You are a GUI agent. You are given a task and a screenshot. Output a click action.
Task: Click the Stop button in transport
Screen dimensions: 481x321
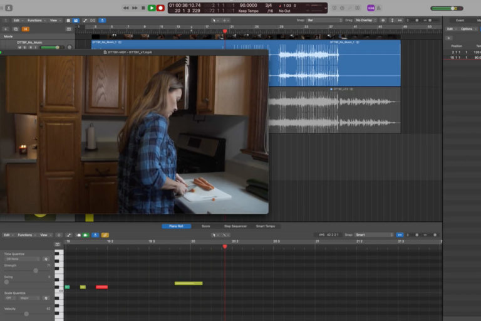(143, 8)
